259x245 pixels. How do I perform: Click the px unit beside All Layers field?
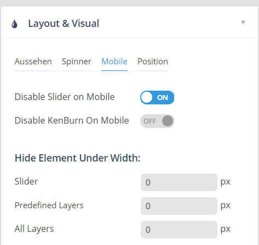coord(226,230)
